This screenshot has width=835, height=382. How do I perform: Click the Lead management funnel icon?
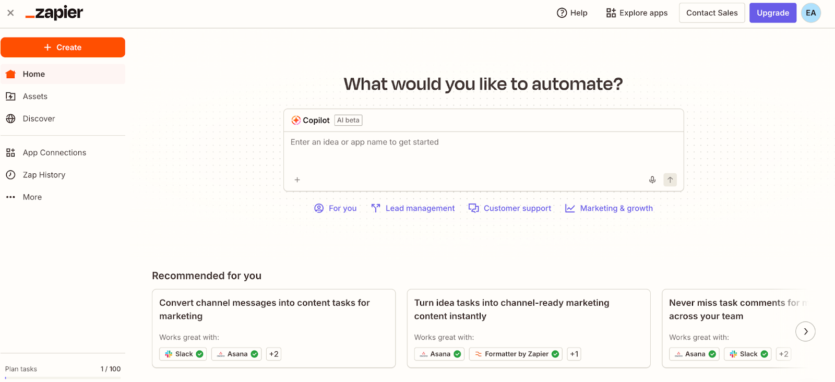coord(376,208)
